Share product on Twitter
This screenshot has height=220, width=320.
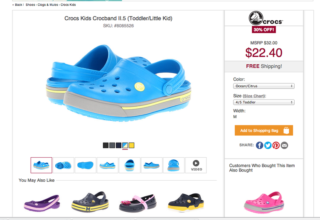(268, 145)
